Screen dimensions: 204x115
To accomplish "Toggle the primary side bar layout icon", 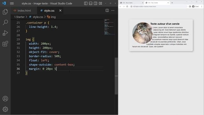I will pos(86,4).
